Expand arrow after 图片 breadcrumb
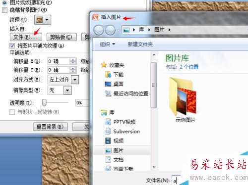The width and height of the screenshot is (248, 185). pos(169,30)
